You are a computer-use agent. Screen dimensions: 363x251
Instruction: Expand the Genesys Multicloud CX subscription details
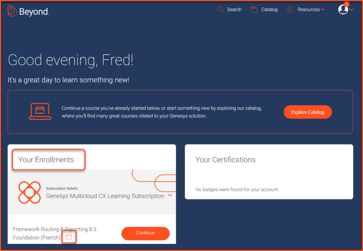170,195
